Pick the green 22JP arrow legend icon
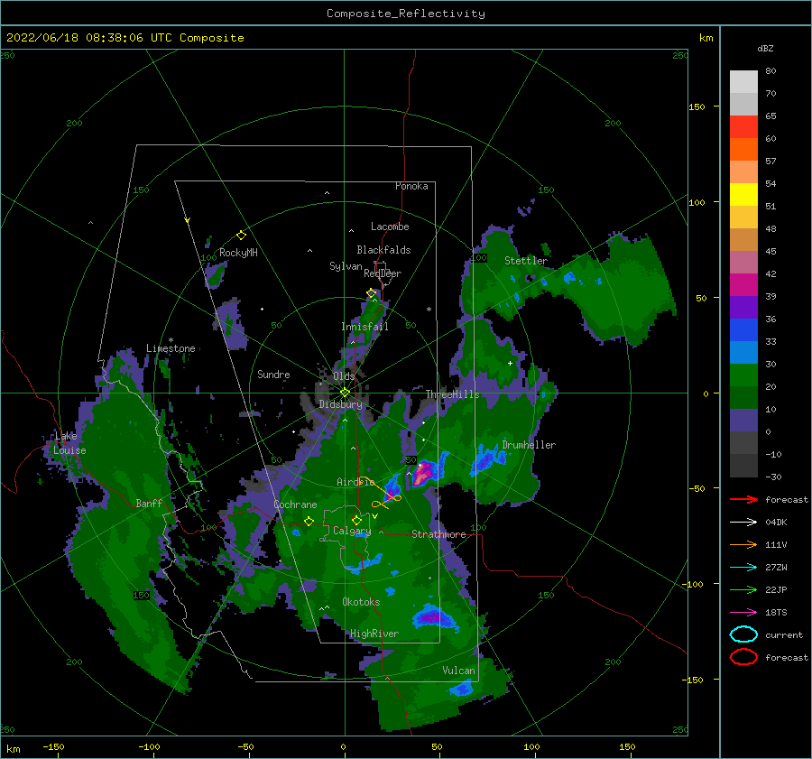The image size is (812, 759). click(x=743, y=589)
